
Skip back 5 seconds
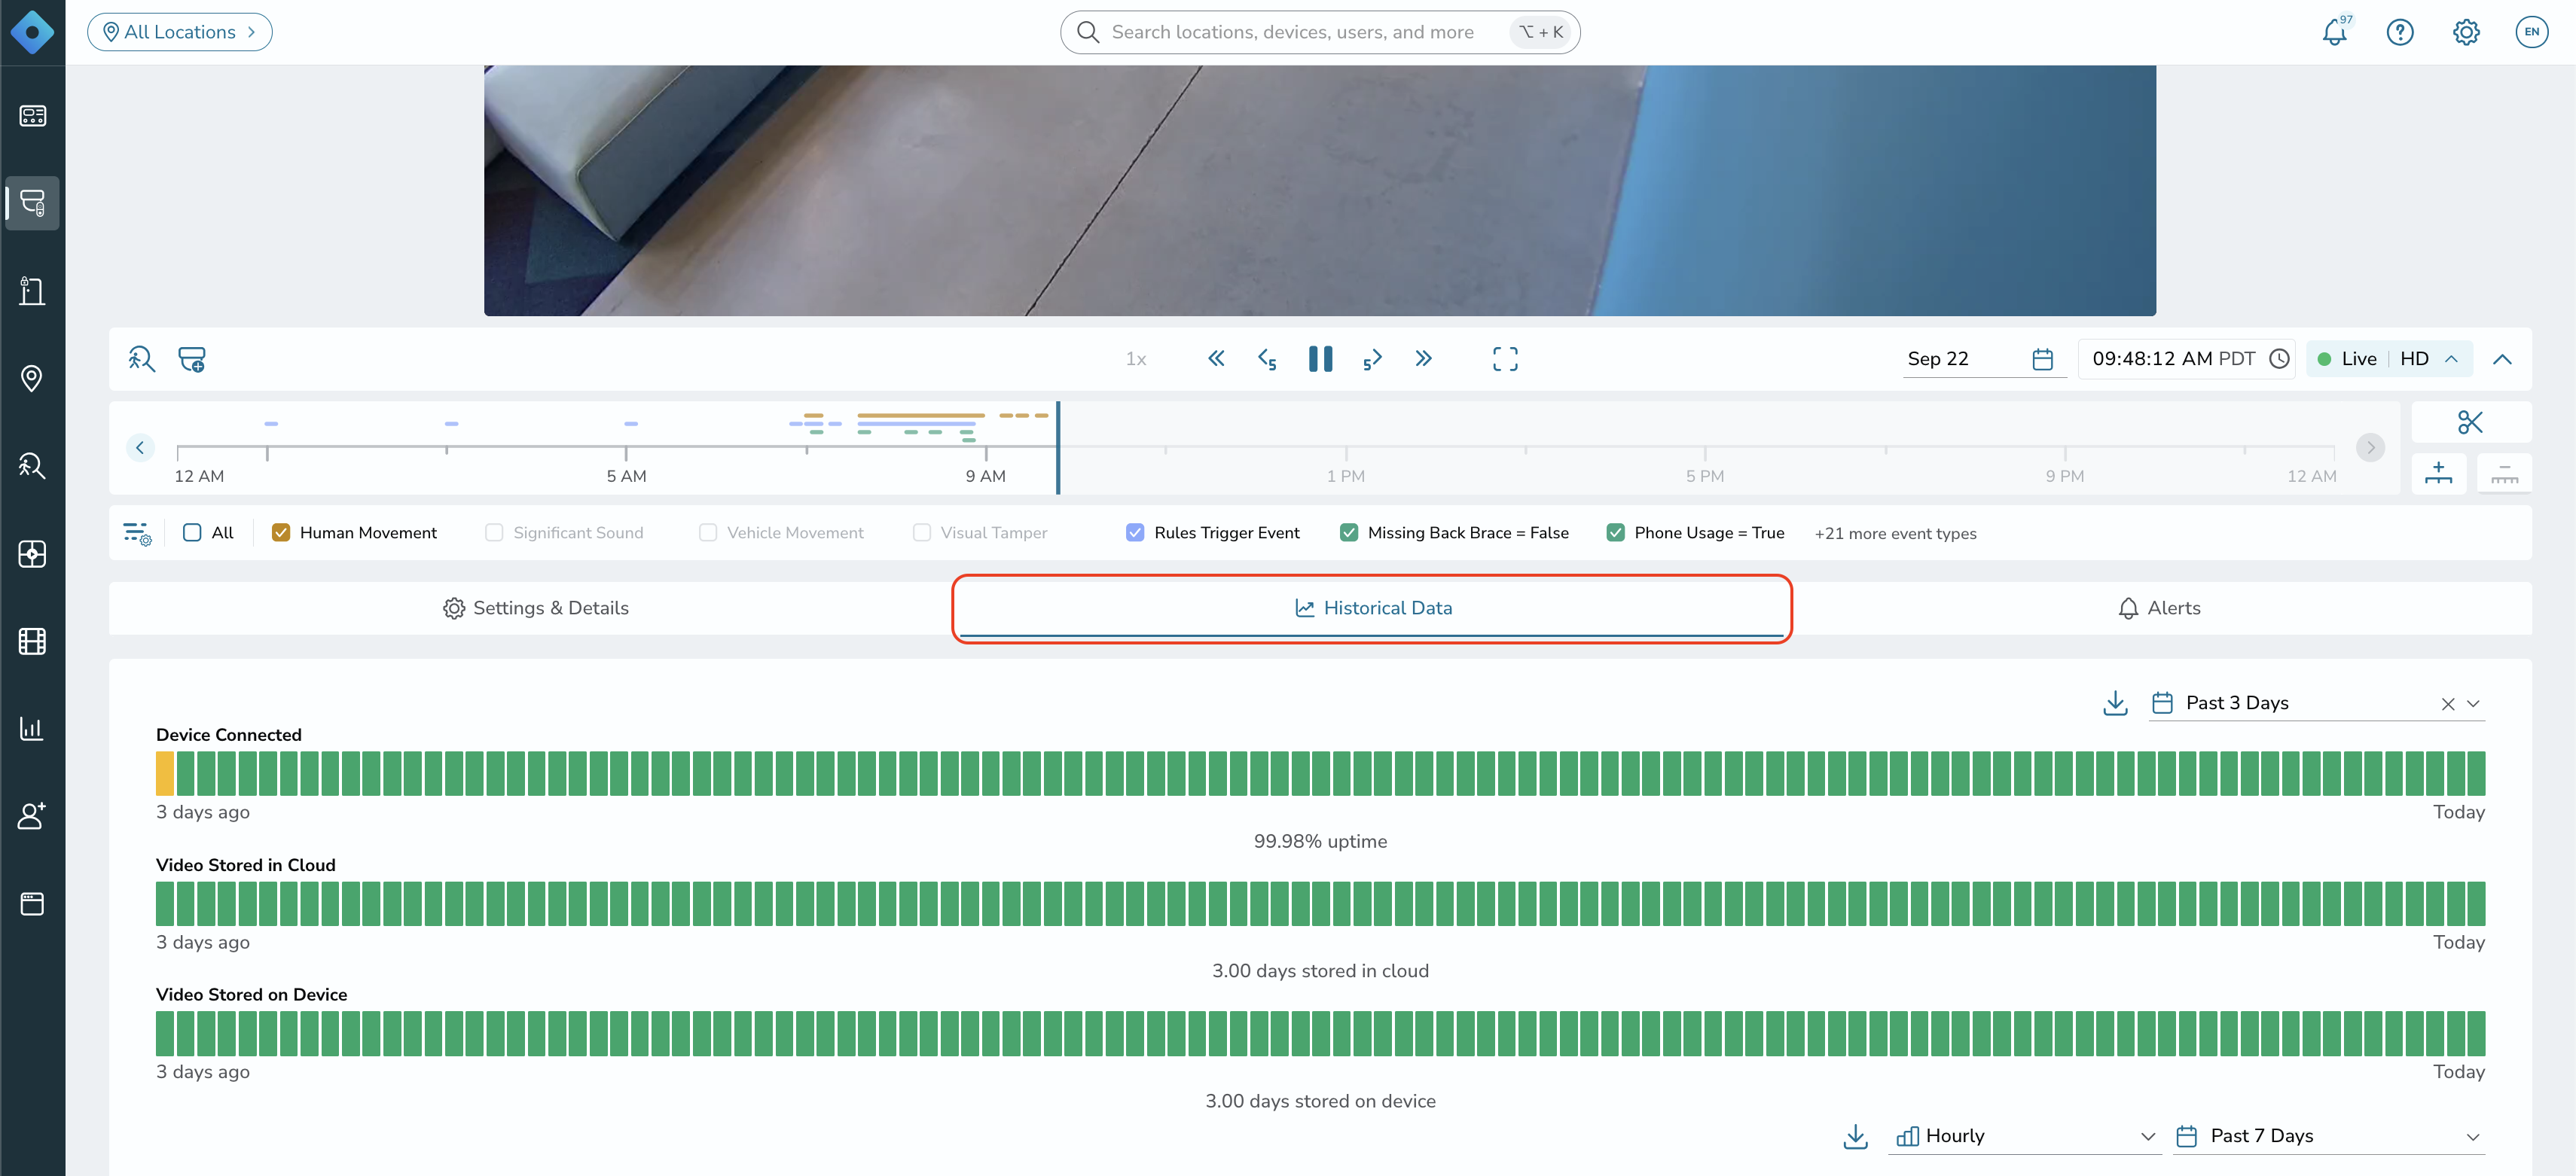click(x=1267, y=358)
